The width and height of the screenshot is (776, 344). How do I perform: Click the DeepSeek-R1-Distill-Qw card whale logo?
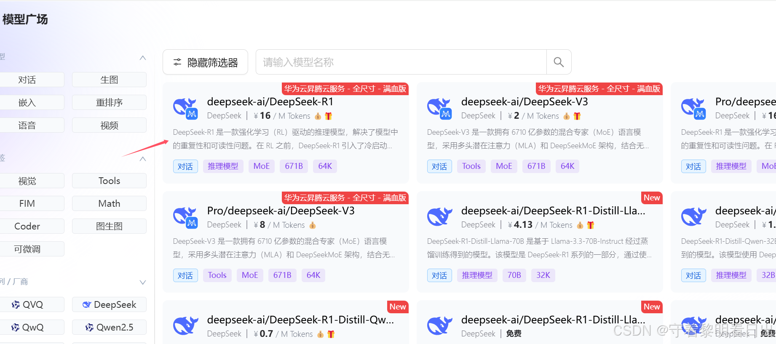(186, 326)
